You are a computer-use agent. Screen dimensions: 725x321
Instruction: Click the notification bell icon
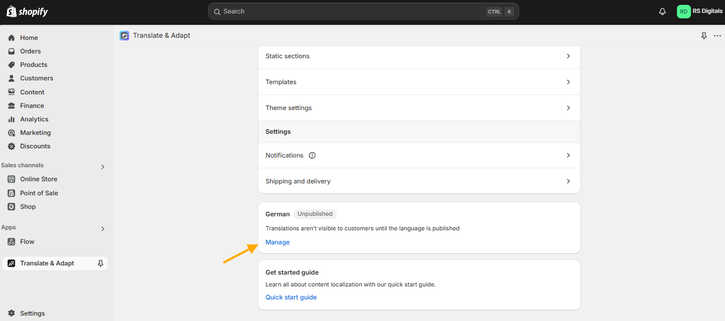click(662, 11)
